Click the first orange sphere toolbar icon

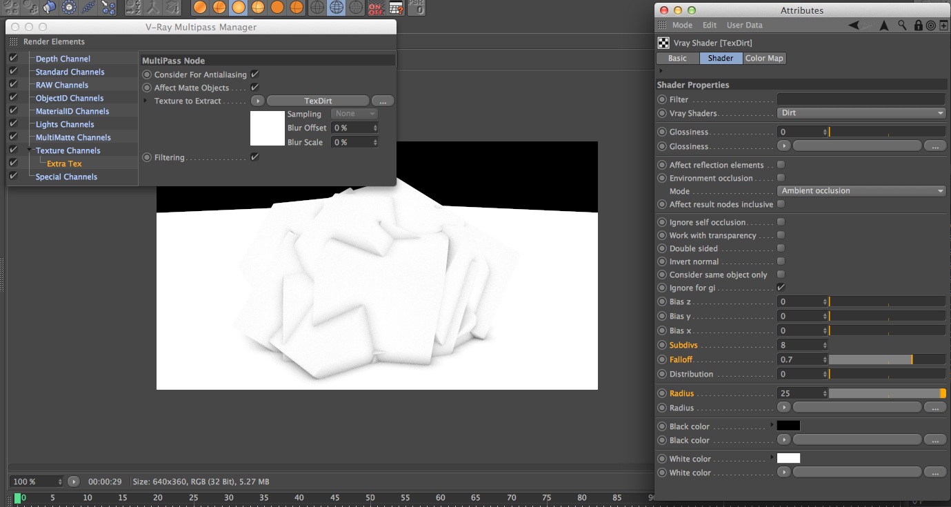tap(199, 8)
